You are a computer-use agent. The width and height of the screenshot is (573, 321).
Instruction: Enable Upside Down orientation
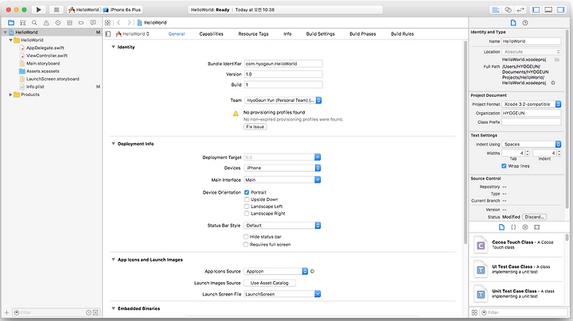coord(247,199)
